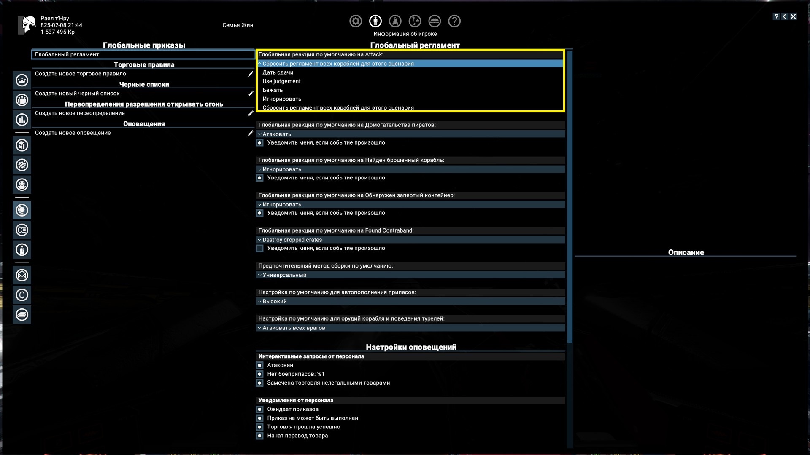Select the player information person icon

375,21
